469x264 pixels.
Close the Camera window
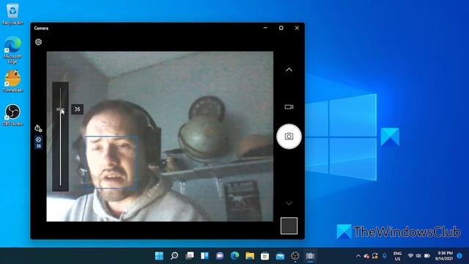point(297,28)
